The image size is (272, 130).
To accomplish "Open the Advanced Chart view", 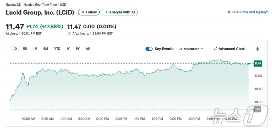I will tap(230, 49).
